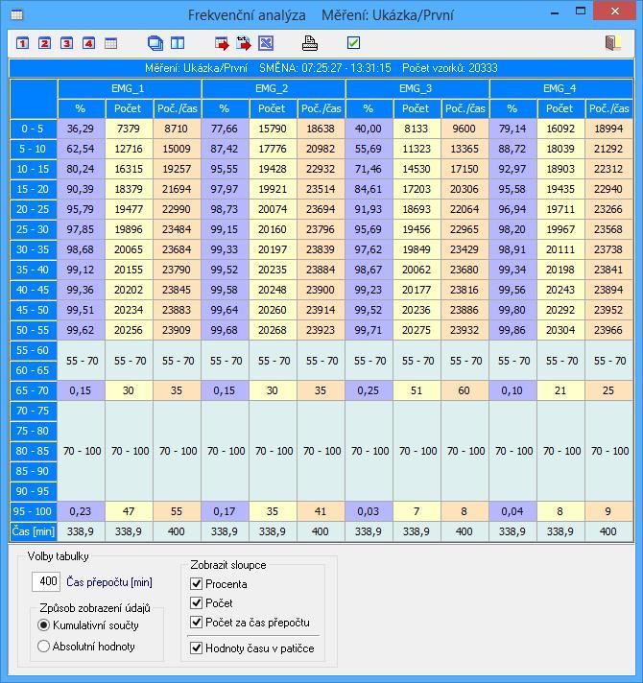The height and width of the screenshot is (683, 643).
Task: Click the Poč./čas header under EMG_4
Action: tap(609, 108)
